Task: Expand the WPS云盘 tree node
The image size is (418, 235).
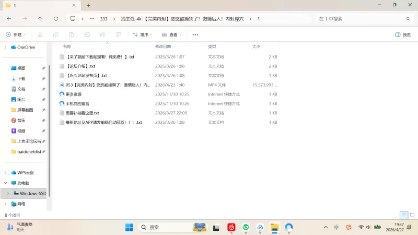Action: (6, 173)
